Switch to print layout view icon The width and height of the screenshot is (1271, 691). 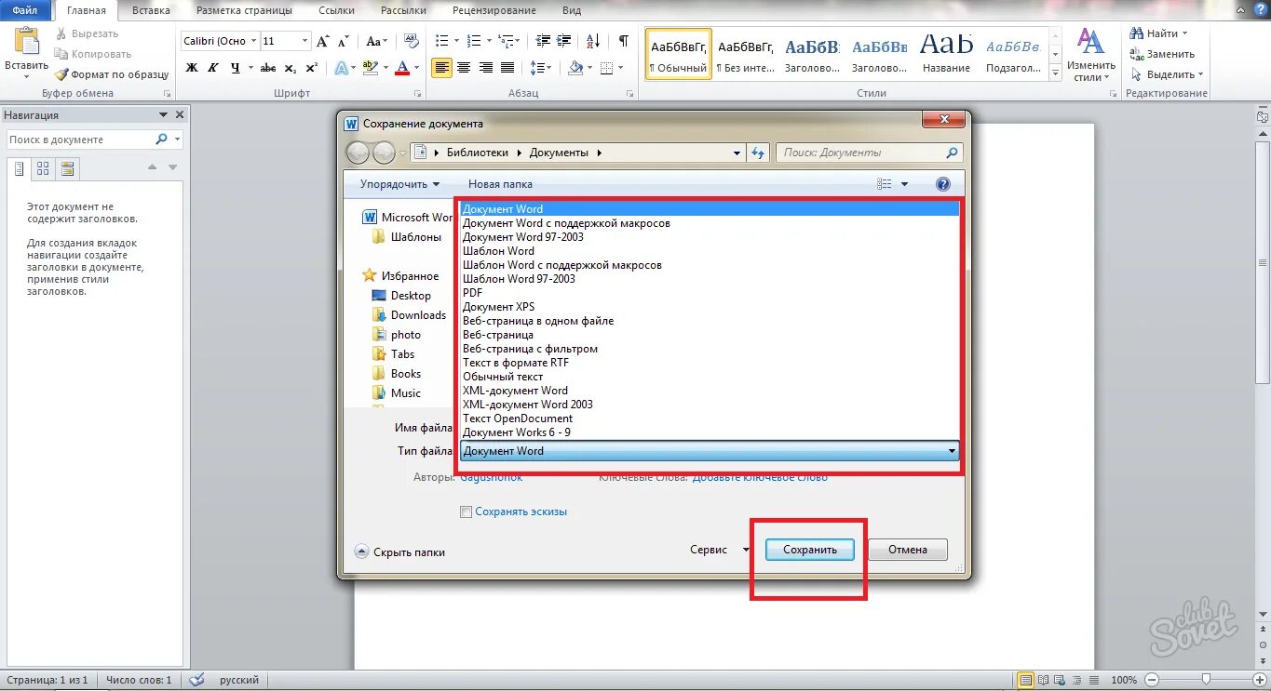(1025, 680)
